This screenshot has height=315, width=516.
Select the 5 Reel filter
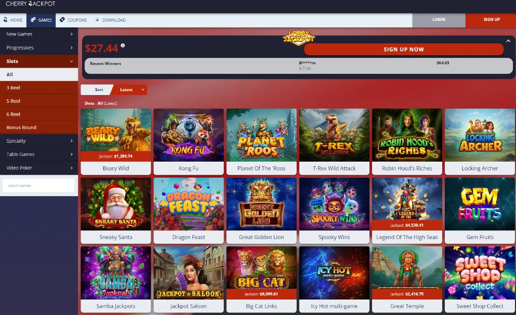tap(39, 101)
